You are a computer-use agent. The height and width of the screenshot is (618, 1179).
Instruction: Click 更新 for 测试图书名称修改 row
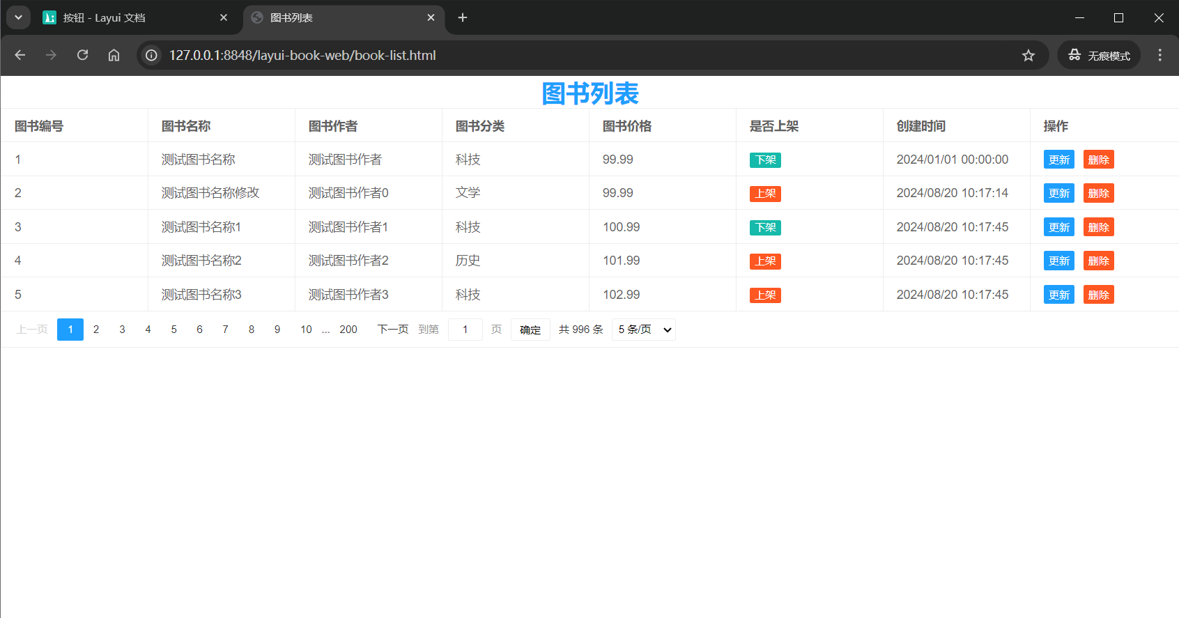click(x=1059, y=193)
